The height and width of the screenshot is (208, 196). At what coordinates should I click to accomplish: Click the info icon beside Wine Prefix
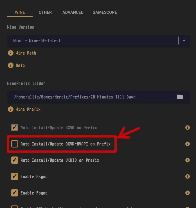[11, 109]
